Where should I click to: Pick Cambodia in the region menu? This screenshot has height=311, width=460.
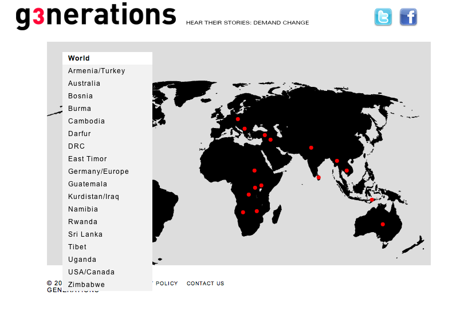pos(87,121)
